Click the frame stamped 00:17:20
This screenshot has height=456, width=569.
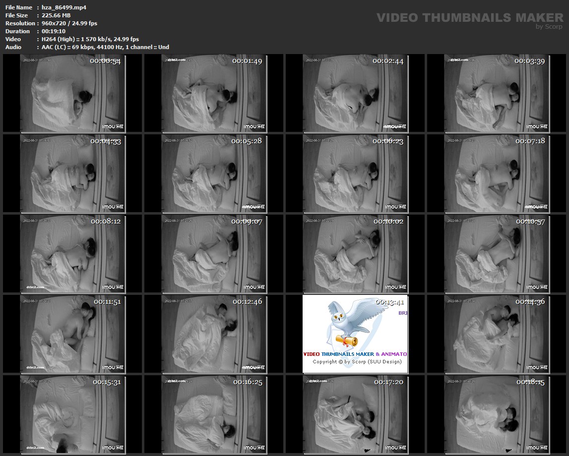coord(355,414)
